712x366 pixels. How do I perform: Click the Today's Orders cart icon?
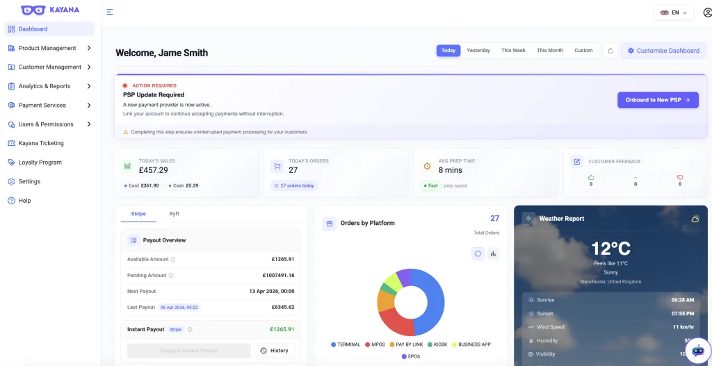pos(277,166)
